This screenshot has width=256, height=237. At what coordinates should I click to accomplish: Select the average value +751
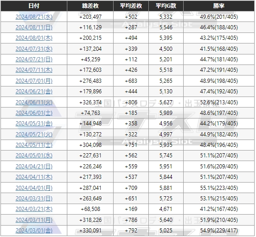(x=131, y=145)
